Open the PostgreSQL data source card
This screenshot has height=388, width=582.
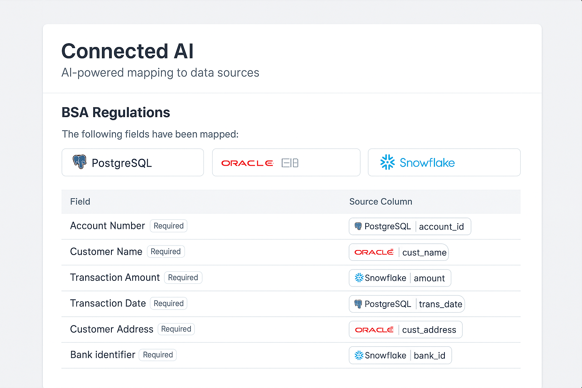133,162
